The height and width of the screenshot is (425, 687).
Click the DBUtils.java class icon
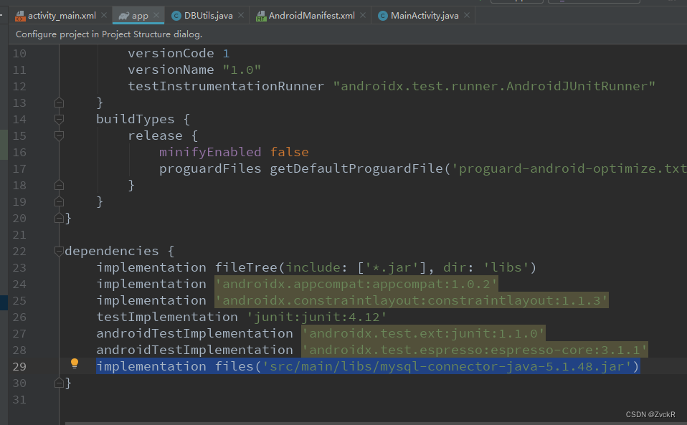point(176,16)
